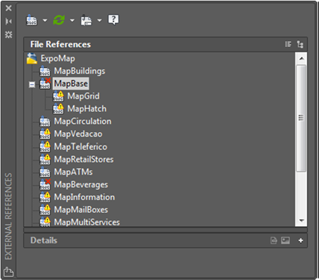Image resolution: width=319 pixels, height=280 pixels.
Task: Open the Change Path dropdown arrow
Action: 99,20
